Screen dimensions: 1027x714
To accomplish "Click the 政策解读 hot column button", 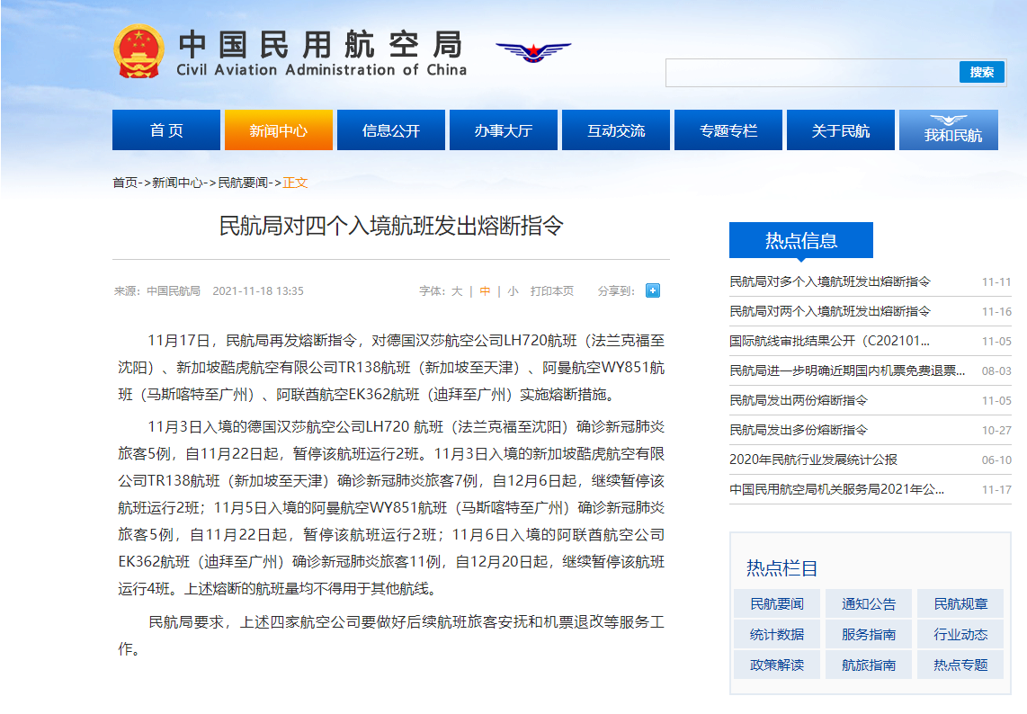I will pos(777,665).
